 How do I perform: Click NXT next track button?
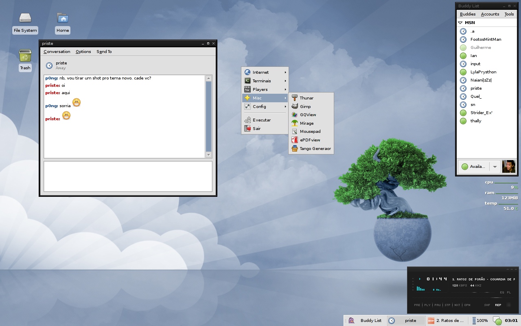point(458,305)
